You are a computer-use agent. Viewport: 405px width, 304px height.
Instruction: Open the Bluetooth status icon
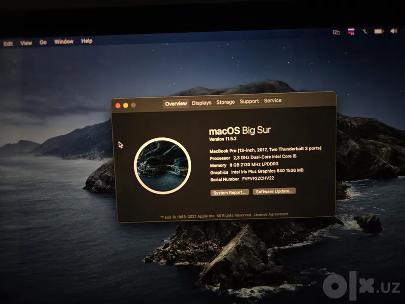pos(364,31)
